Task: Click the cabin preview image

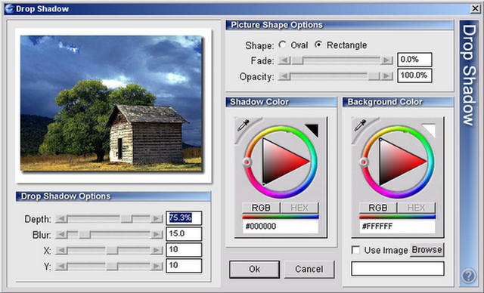Action: click(x=111, y=103)
